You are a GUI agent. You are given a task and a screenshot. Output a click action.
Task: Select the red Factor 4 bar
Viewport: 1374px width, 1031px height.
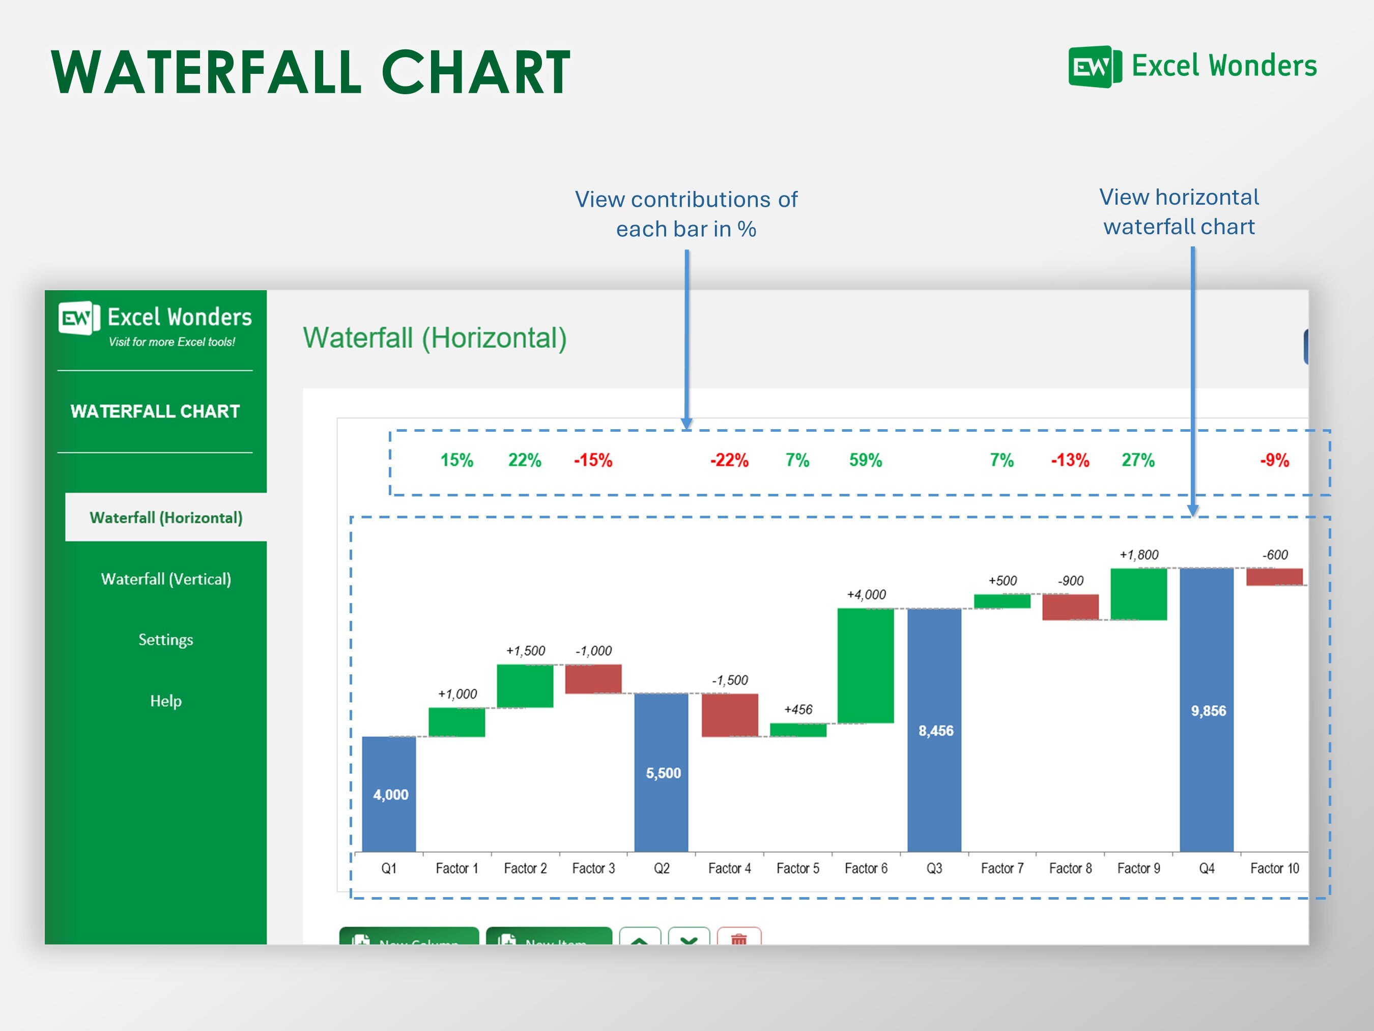[730, 715]
